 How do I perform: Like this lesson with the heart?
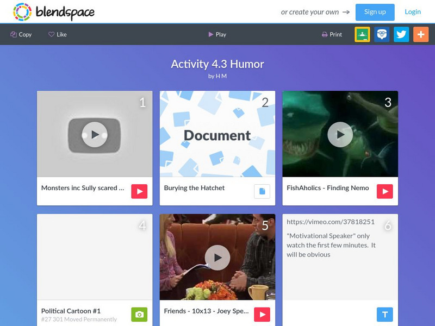(x=58, y=34)
